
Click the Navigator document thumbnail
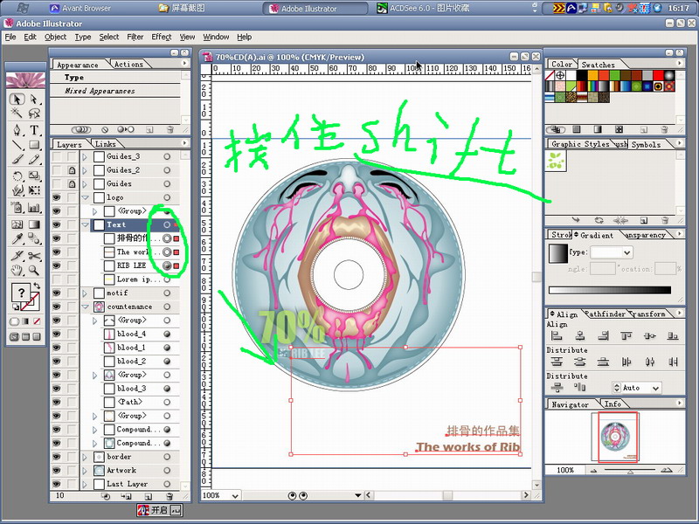[x=615, y=437]
